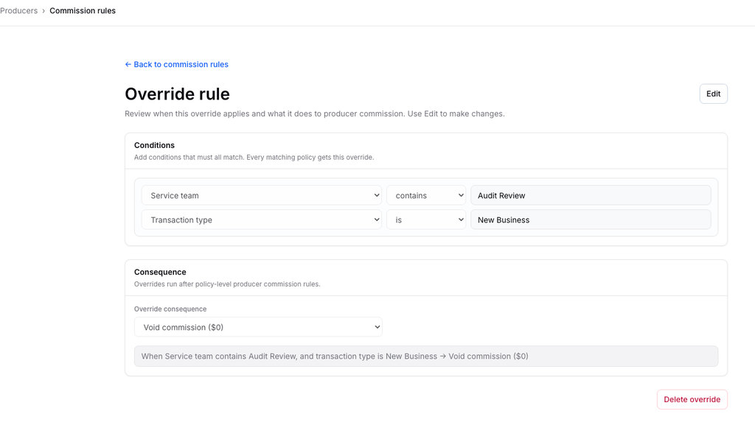The height and width of the screenshot is (425, 755).
Task: Click the rule summary text box
Action: tap(426, 356)
